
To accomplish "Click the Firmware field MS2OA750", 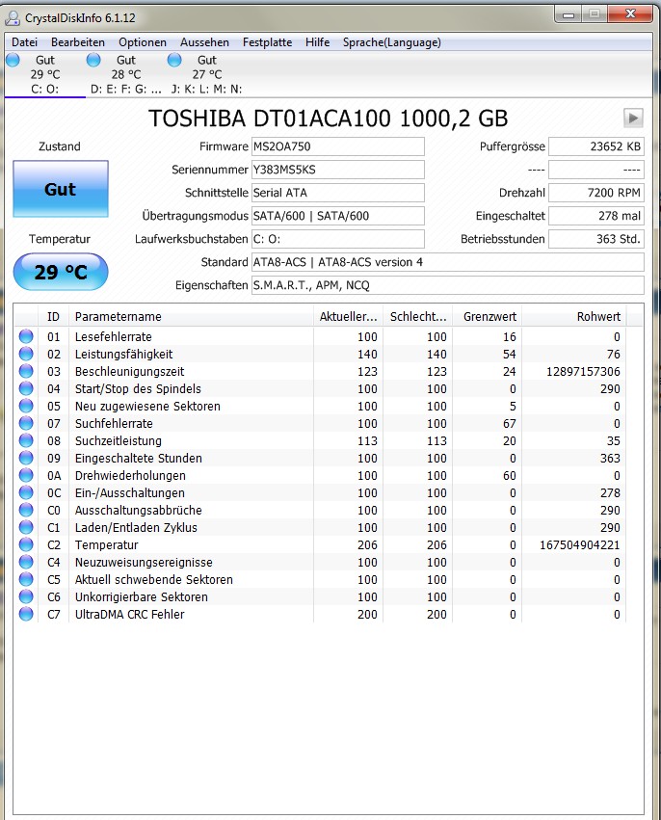I will [338, 146].
